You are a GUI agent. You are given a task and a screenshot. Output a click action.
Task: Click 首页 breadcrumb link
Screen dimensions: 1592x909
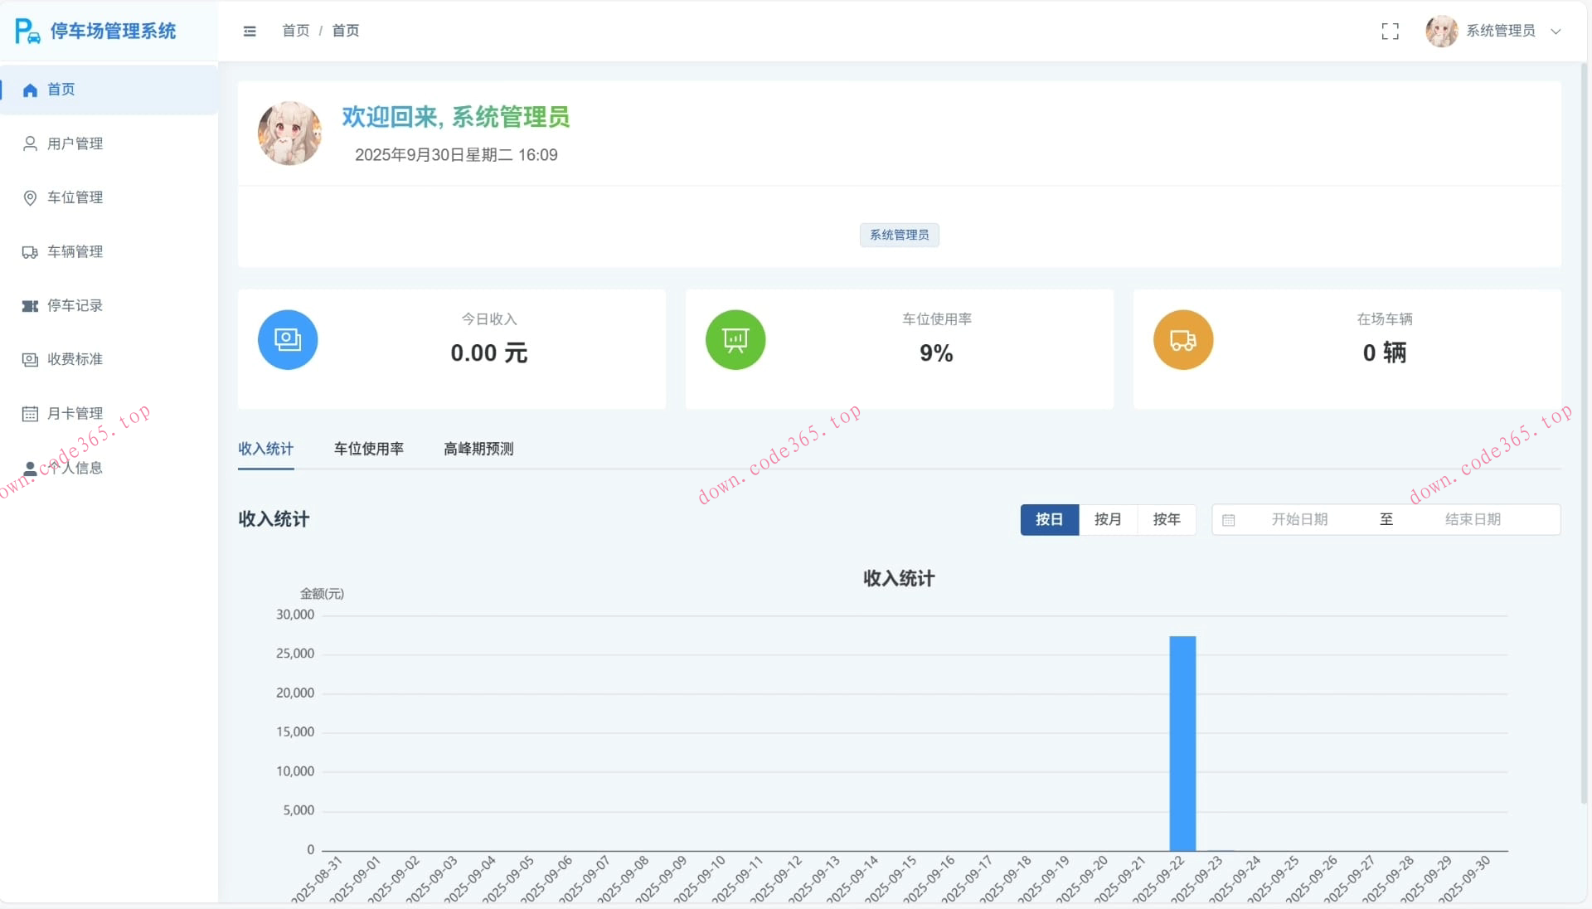click(x=295, y=31)
